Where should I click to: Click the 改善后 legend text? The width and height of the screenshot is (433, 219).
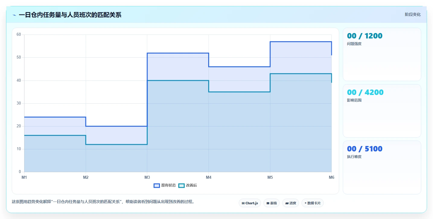point(191,186)
